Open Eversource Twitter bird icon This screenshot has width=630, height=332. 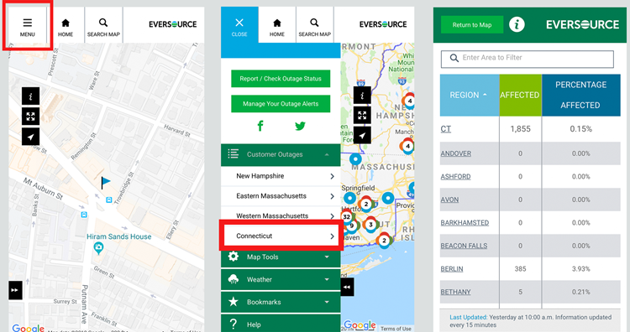tap(300, 126)
